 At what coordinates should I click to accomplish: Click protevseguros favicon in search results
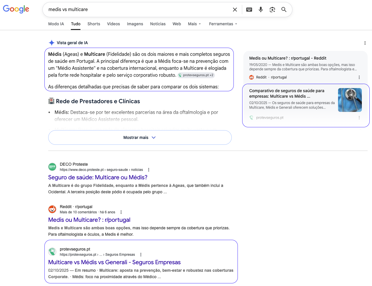tap(52, 252)
